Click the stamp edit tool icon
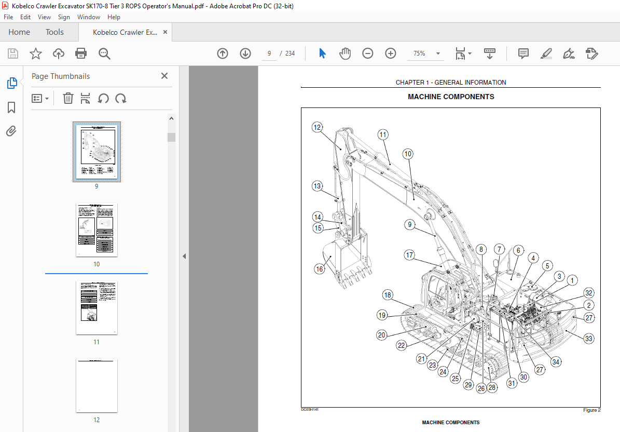Image resolution: width=620 pixels, height=432 pixels. click(591, 53)
